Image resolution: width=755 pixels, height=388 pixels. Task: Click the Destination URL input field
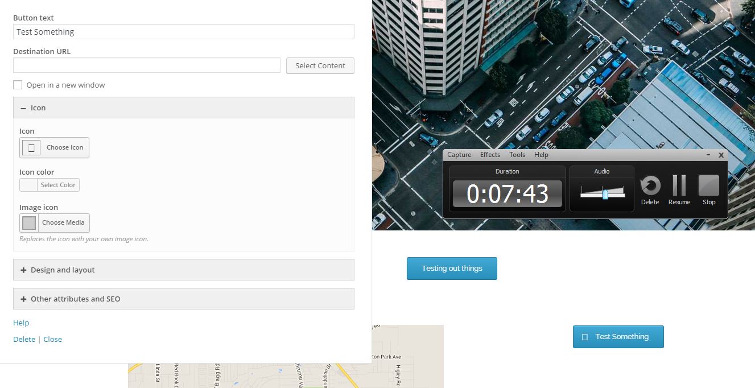(x=147, y=65)
